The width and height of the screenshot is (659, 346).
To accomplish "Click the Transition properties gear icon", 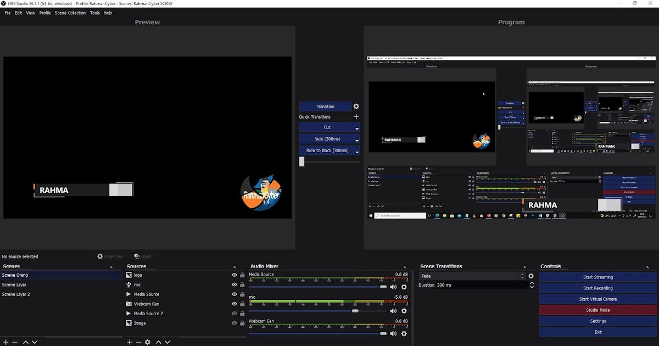I will 356,106.
